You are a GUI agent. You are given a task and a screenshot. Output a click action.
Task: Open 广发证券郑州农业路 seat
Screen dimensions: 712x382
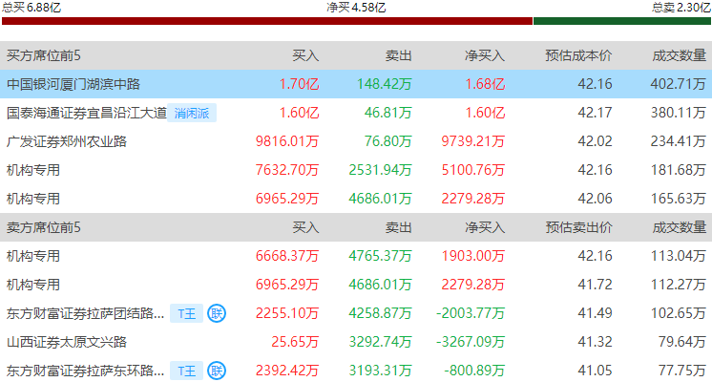[67, 141]
